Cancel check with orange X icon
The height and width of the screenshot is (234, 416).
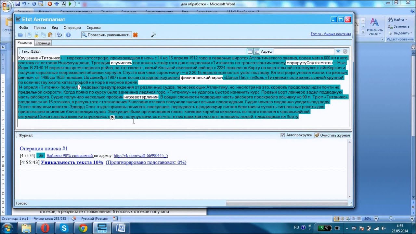click(x=136, y=35)
